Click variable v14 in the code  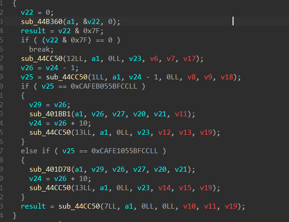165,188
